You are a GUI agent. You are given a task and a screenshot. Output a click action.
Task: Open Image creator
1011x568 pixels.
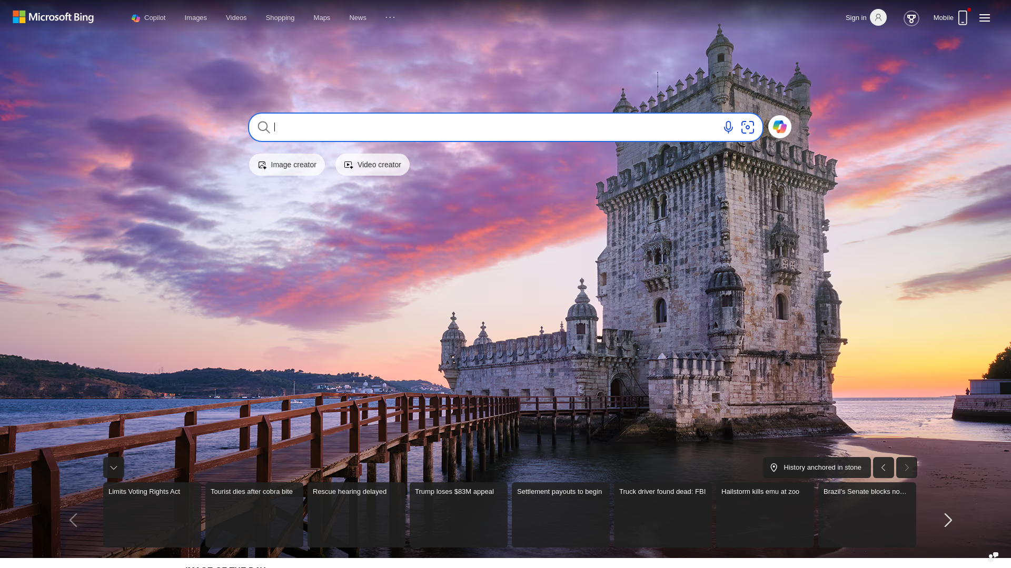pos(287,165)
